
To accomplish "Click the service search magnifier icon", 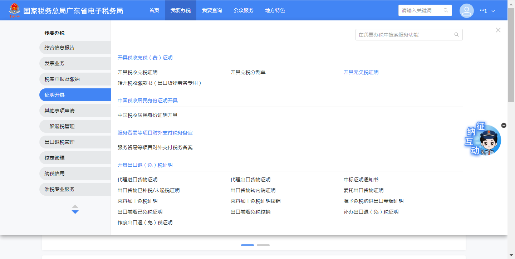I will (456, 35).
